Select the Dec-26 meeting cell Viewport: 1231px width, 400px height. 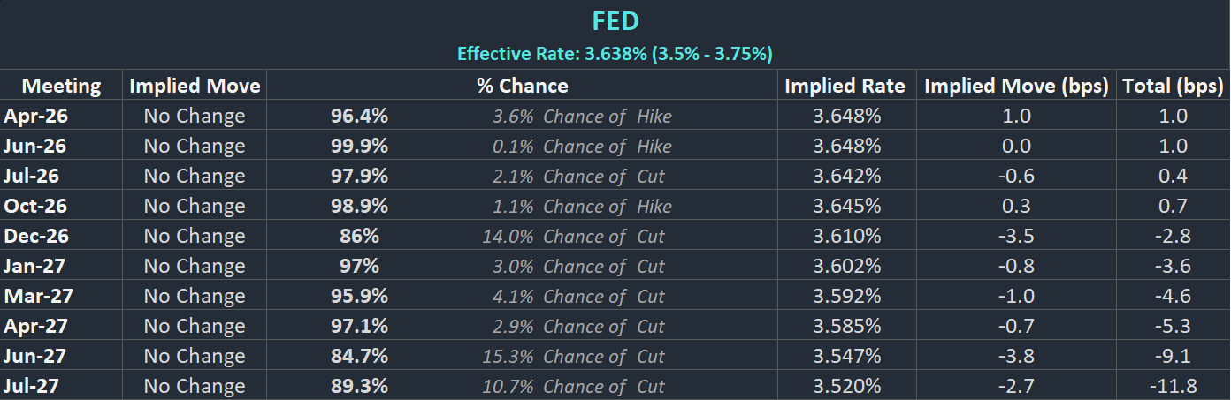[35, 236]
